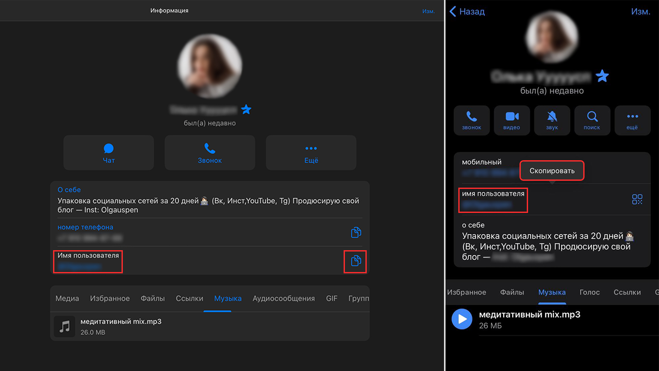Copy phone number with desktop copy icon
Screen dimensions: 659x371
(356, 232)
